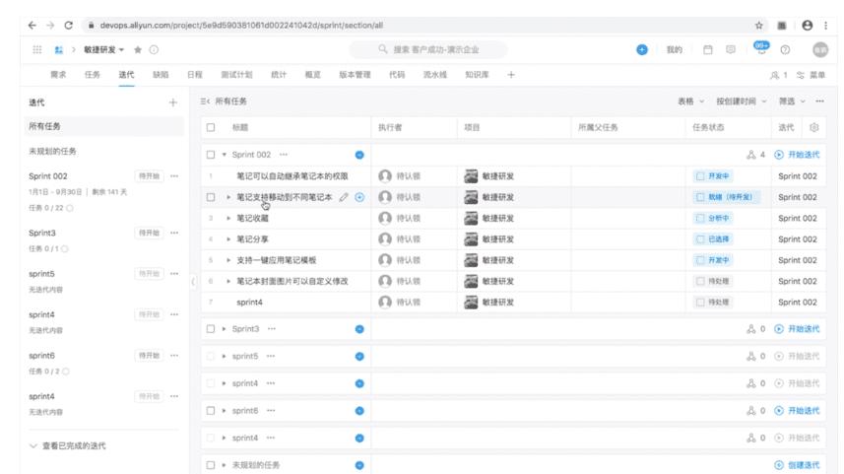This screenshot has height=474, width=844.
Task: Open the app grid launcher icon
Action: point(37,49)
